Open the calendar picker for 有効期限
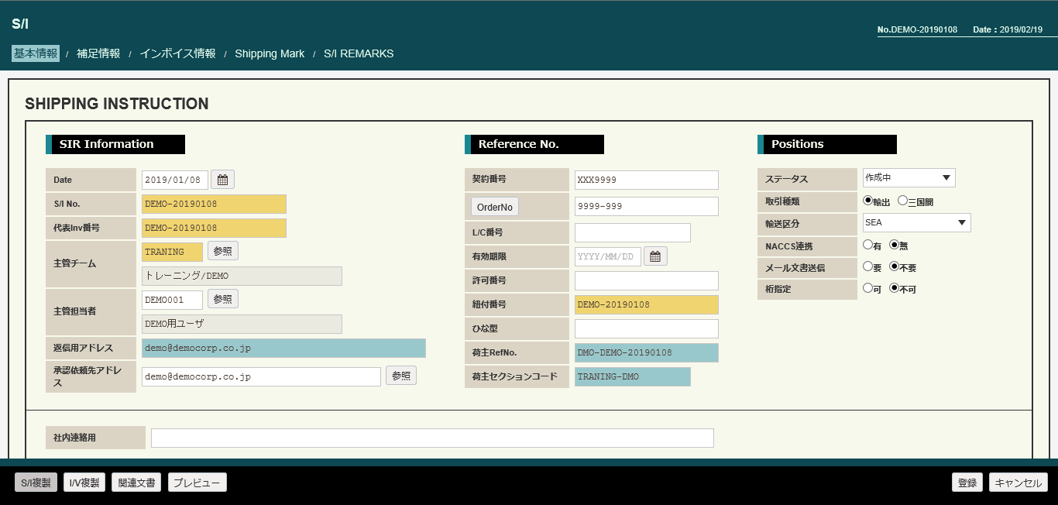Image resolution: width=1058 pixels, height=505 pixels. coord(654,256)
